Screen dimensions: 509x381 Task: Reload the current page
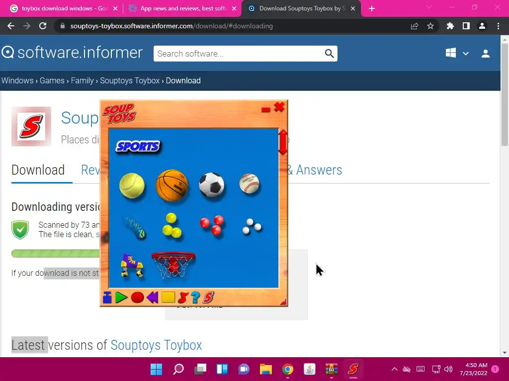(43, 26)
